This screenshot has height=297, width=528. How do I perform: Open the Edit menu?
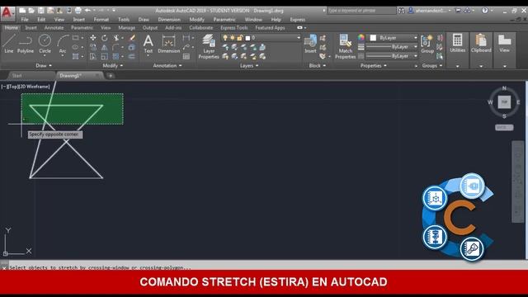pos(41,20)
